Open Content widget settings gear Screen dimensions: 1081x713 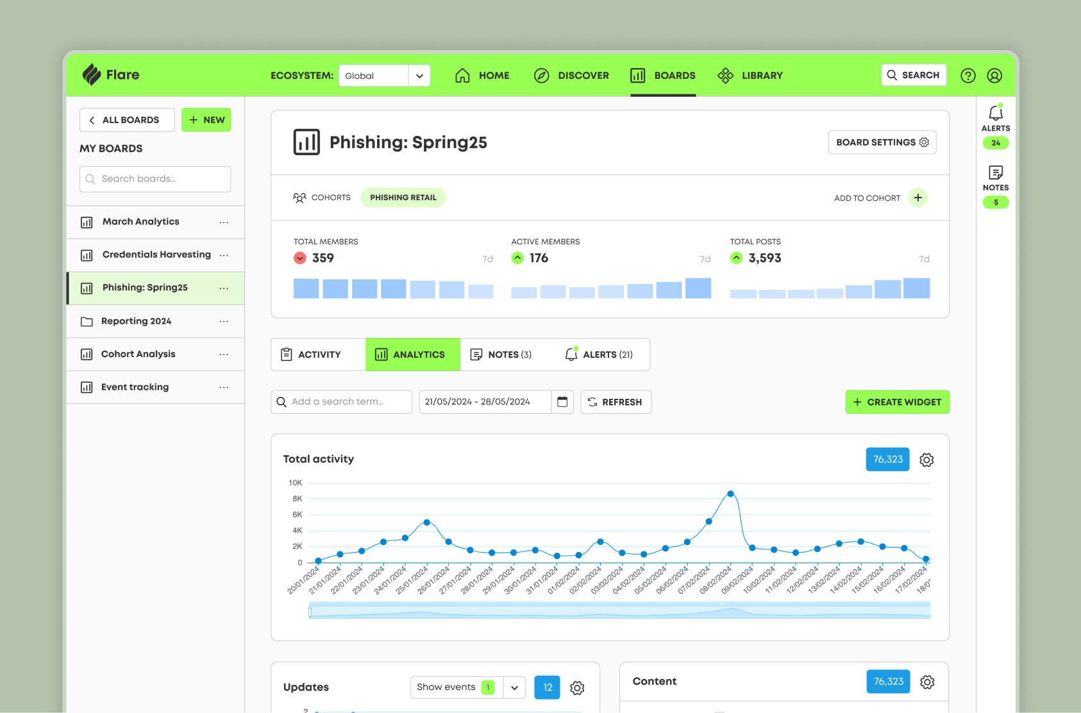click(x=926, y=682)
